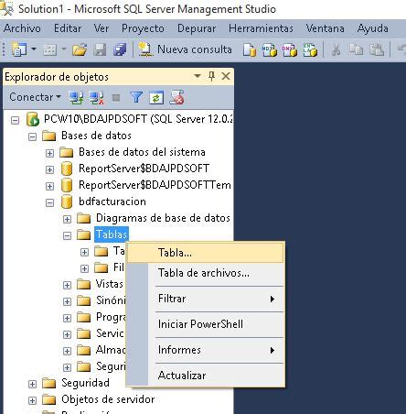Toggle auto-hide pin of Explorador de objetos

click(x=211, y=76)
